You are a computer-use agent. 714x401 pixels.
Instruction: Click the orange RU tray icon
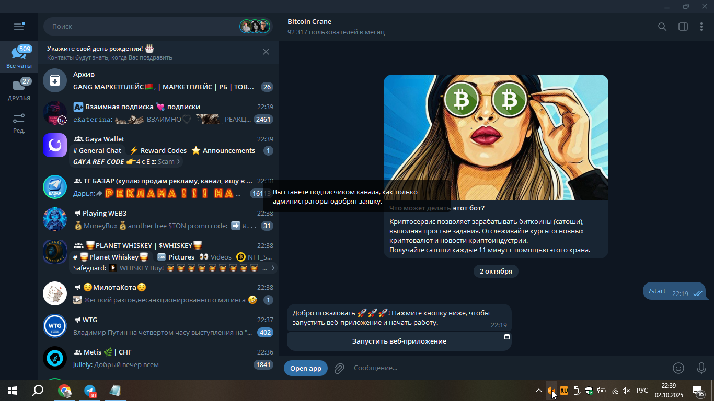coord(564,391)
